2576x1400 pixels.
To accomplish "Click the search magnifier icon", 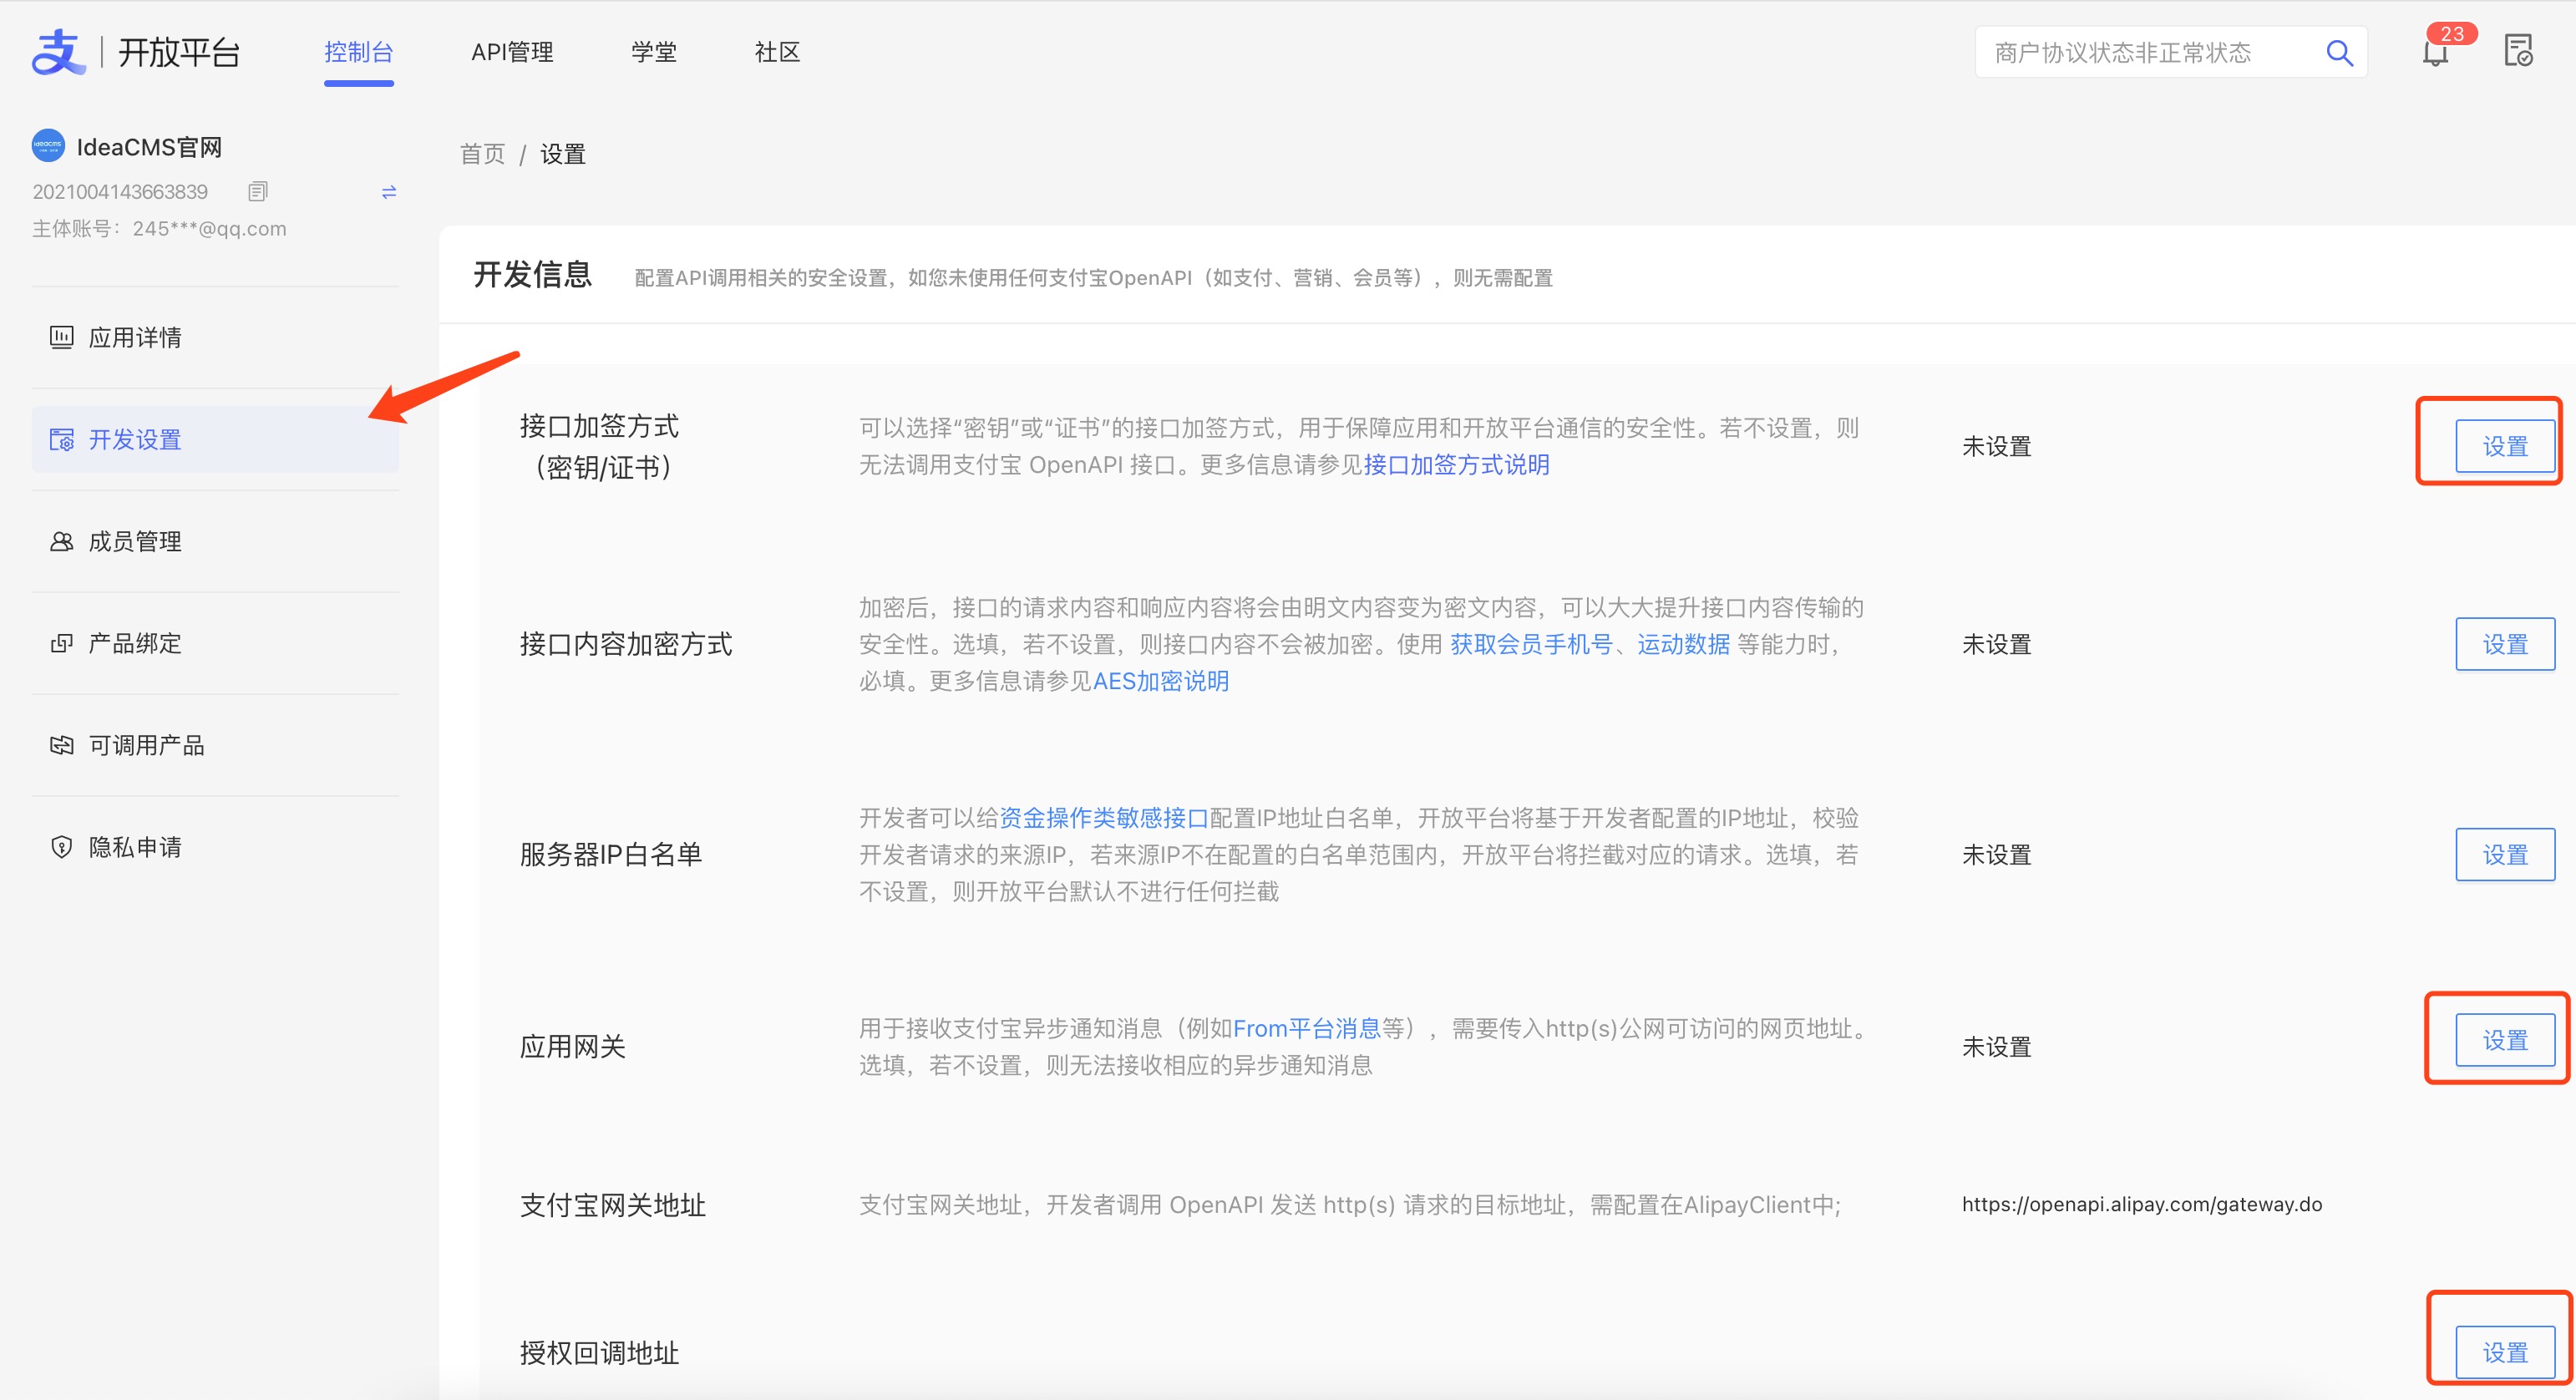I will (2339, 53).
